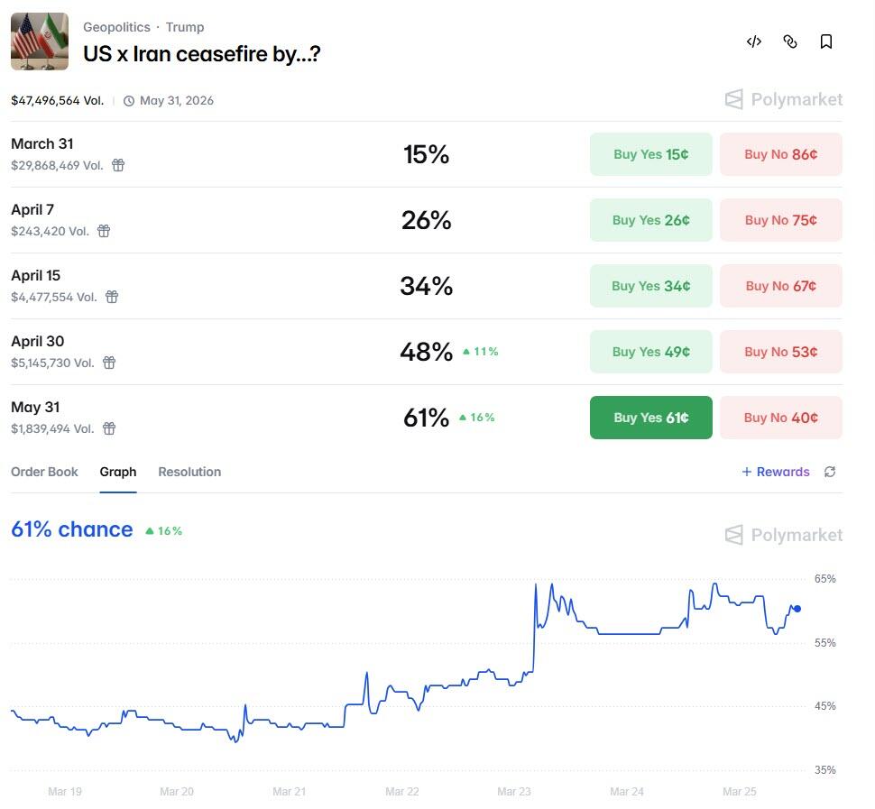
Task: Open the Order Book tab
Action: (x=44, y=472)
